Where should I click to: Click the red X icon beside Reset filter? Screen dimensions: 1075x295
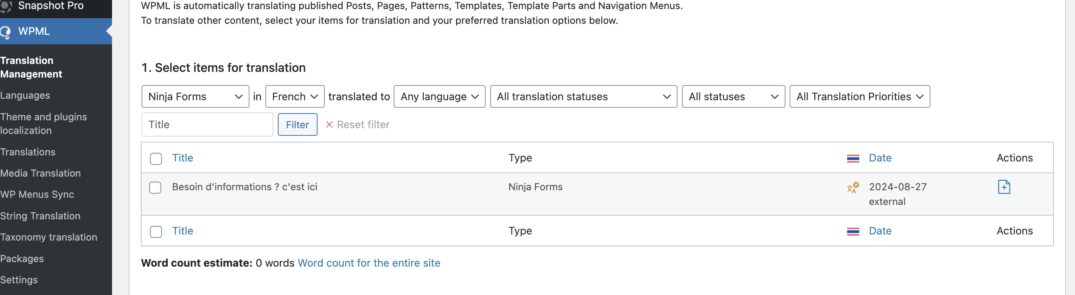pos(329,124)
